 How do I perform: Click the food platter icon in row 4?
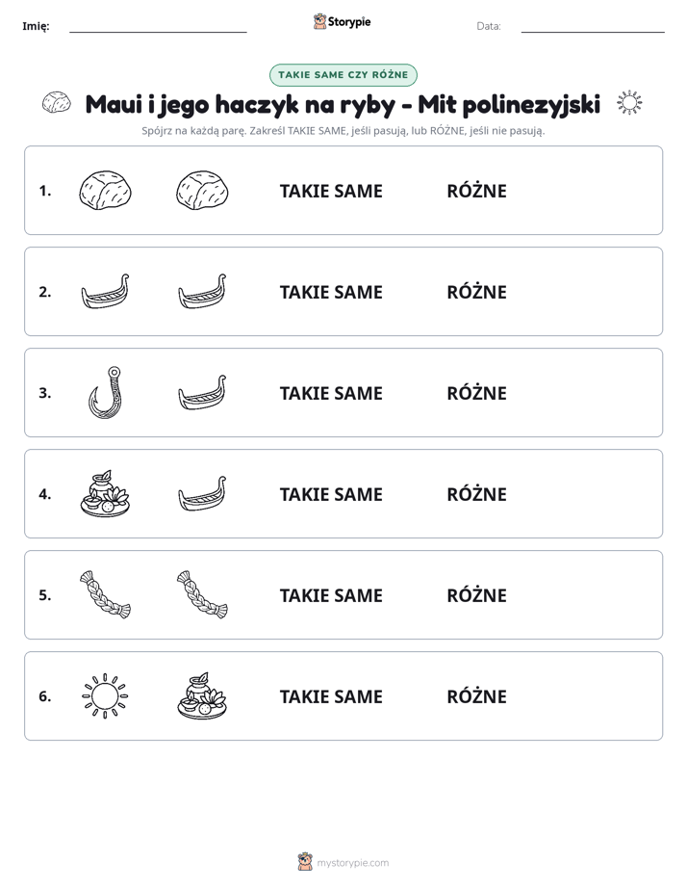click(x=106, y=493)
